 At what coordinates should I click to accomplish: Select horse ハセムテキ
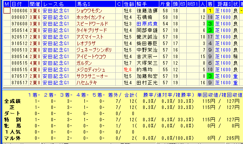click(x=87, y=83)
